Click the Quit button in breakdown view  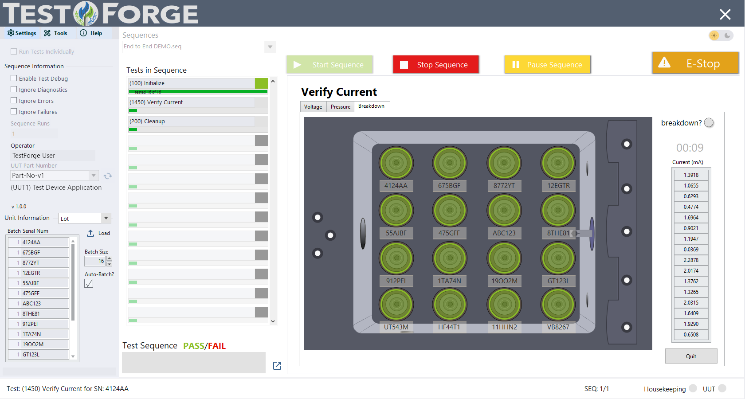(691, 356)
